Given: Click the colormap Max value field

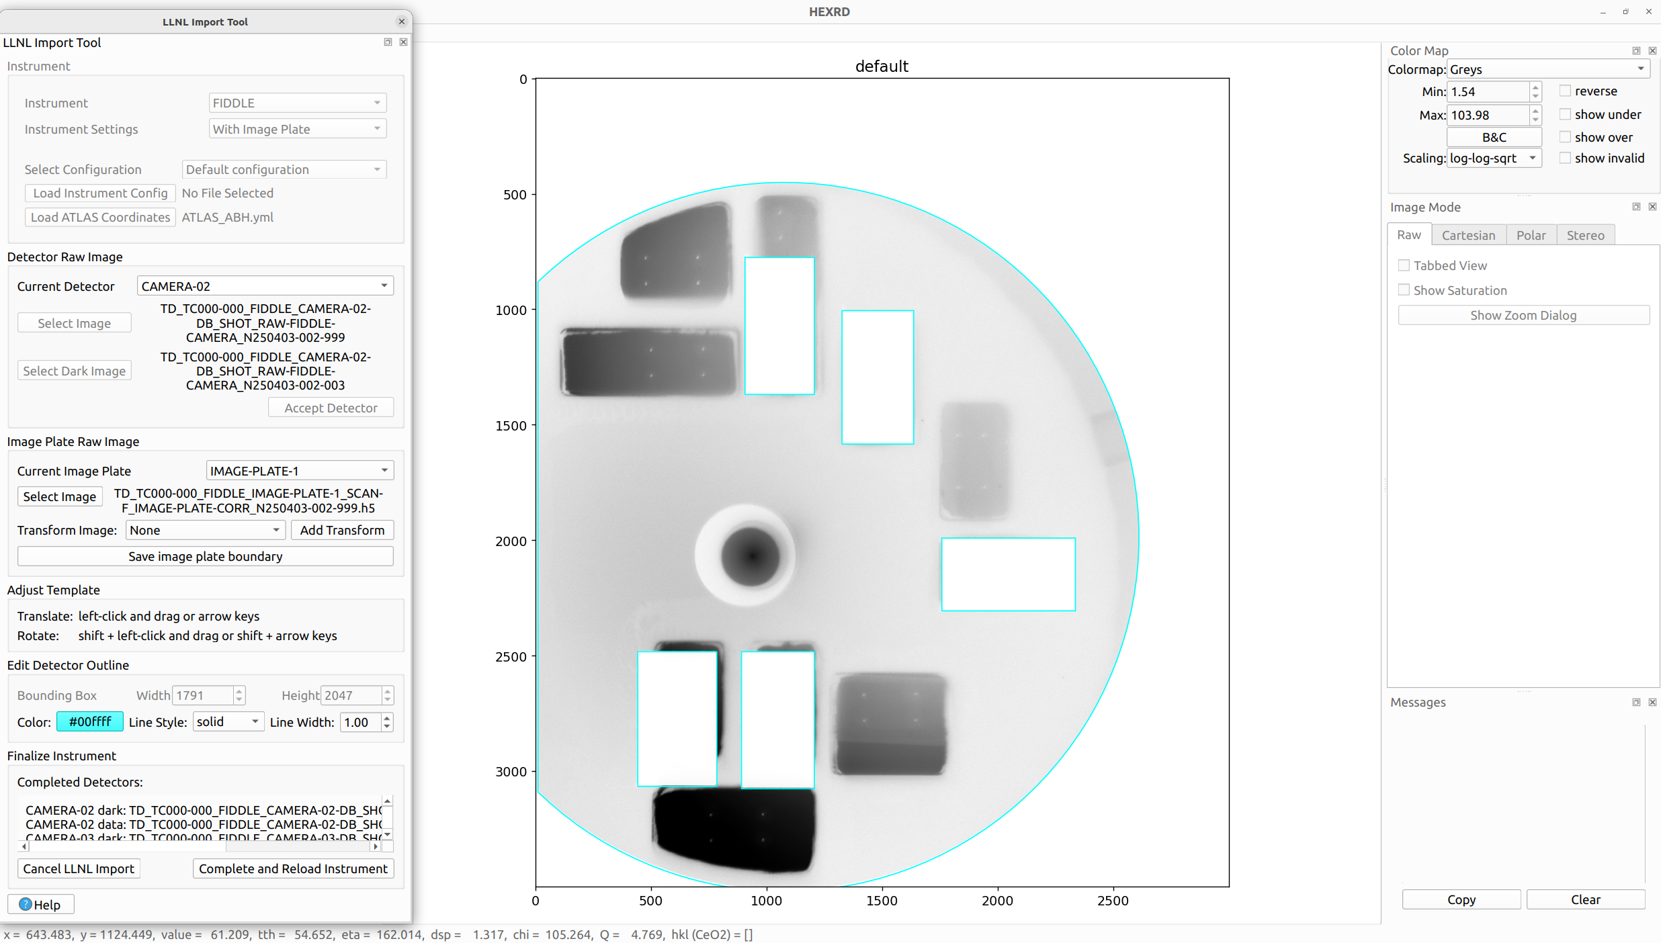Looking at the screenshot, I should click(x=1488, y=115).
